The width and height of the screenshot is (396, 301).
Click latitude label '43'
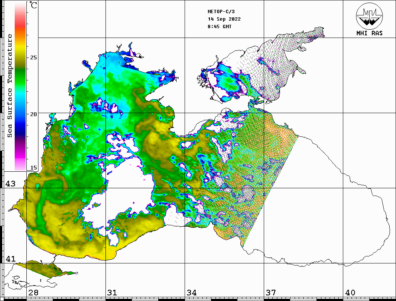(10, 184)
